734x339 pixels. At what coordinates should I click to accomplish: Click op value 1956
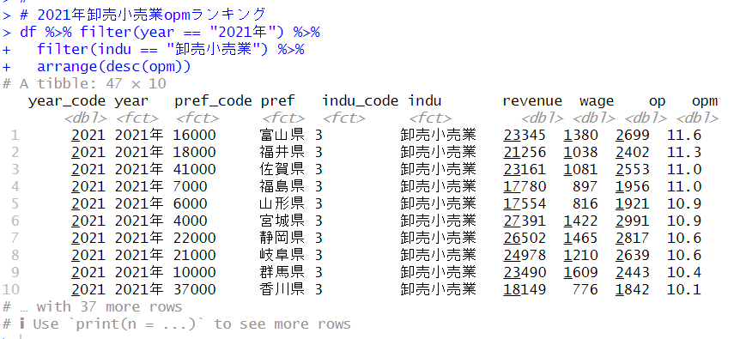(x=633, y=186)
